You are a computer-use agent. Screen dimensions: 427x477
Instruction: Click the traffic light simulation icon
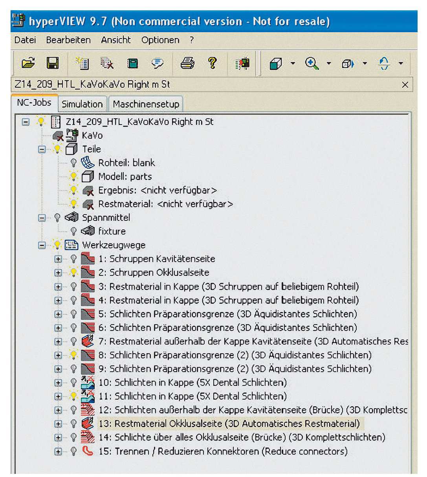pyautogui.click(x=242, y=63)
